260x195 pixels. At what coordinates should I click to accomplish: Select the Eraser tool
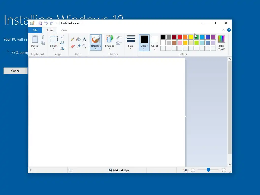[x=72, y=46]
